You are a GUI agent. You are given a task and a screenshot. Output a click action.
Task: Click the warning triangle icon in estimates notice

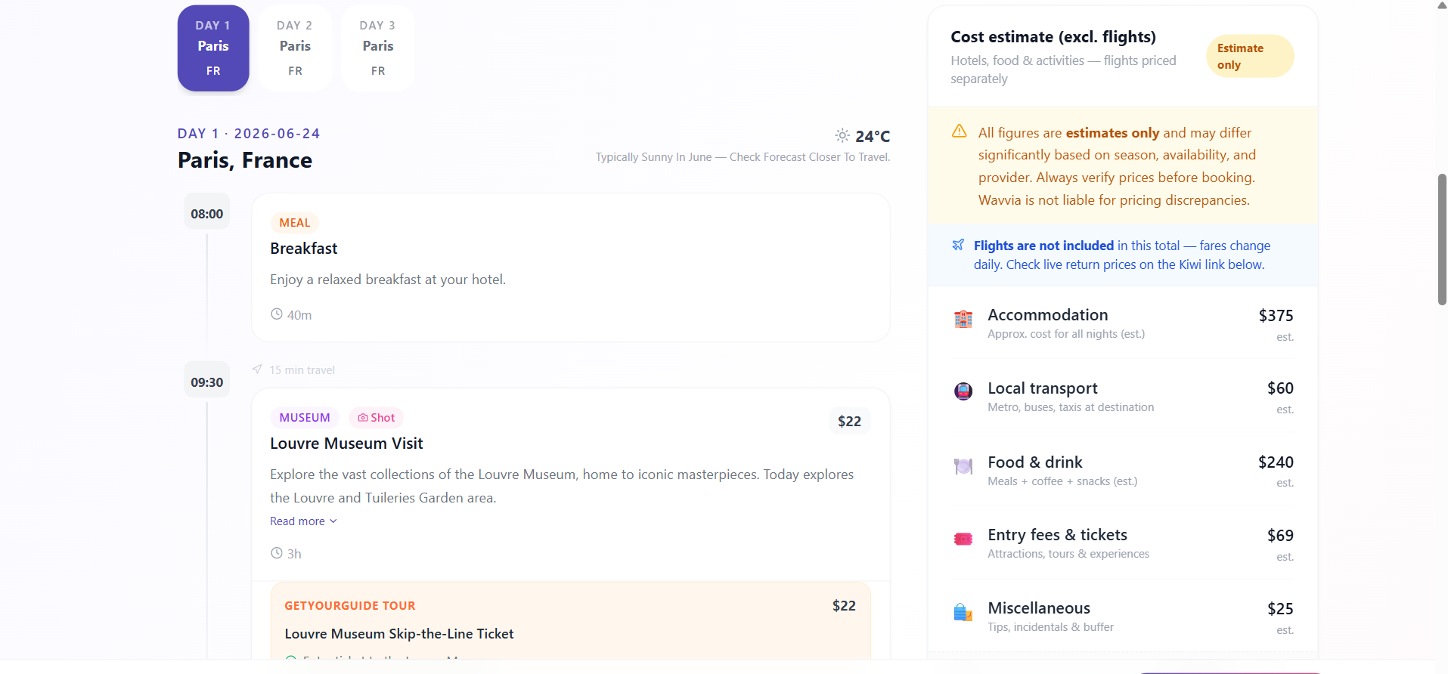click(960, 131)
